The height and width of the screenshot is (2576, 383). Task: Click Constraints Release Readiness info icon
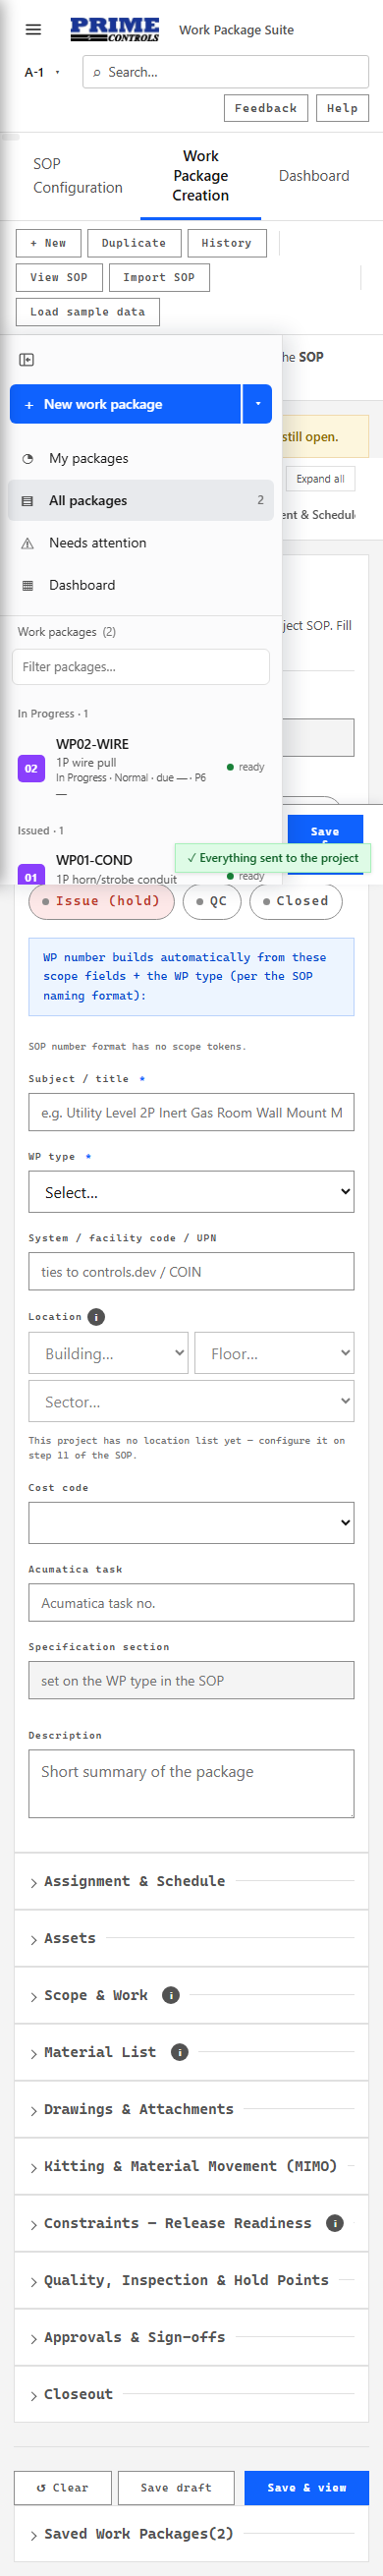pos(335,2223)
